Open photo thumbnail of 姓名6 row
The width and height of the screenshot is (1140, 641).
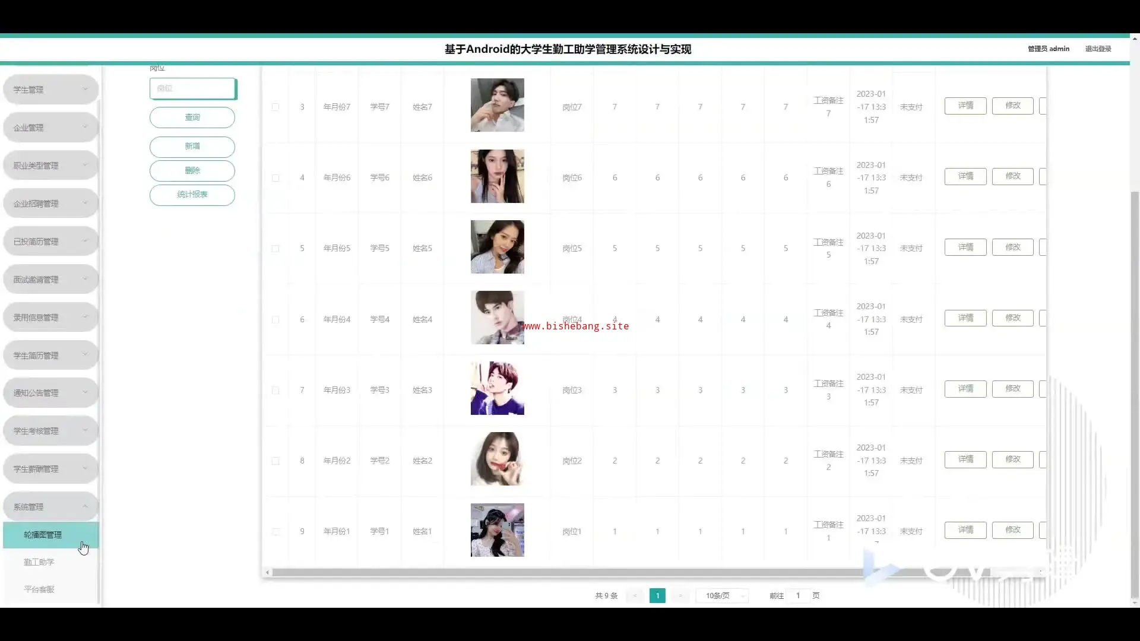click(x=497, y=176)
